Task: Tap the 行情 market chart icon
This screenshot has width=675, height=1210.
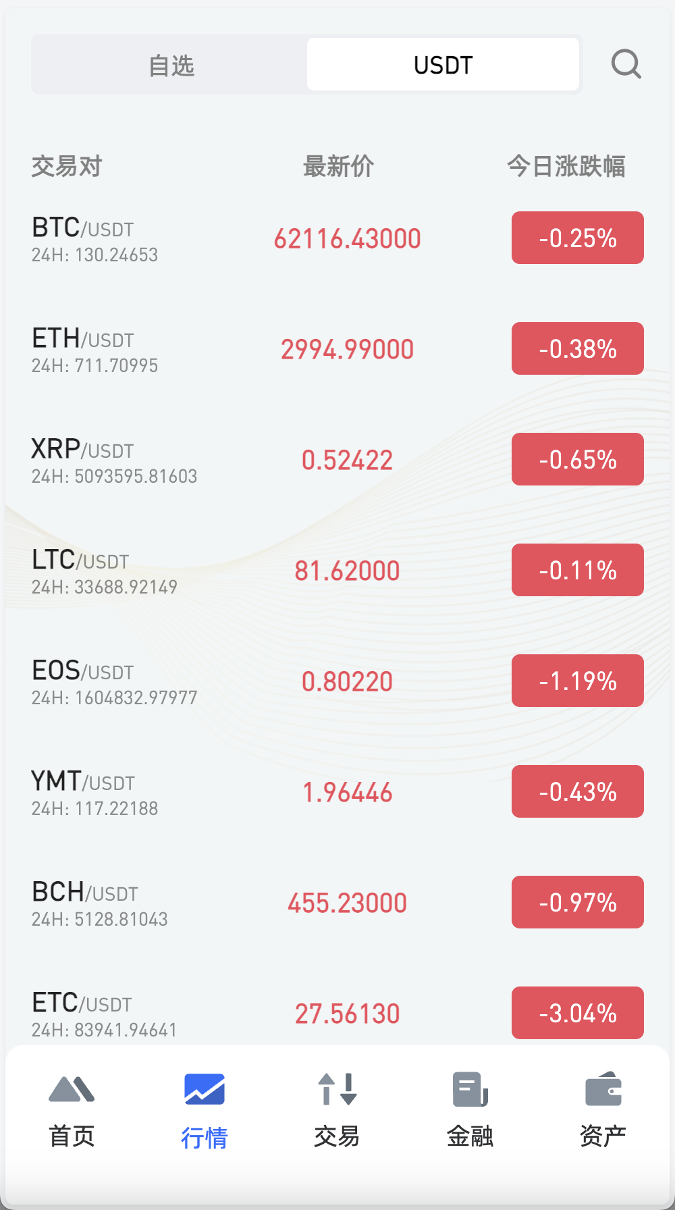Action: [x=205, y=1088]
